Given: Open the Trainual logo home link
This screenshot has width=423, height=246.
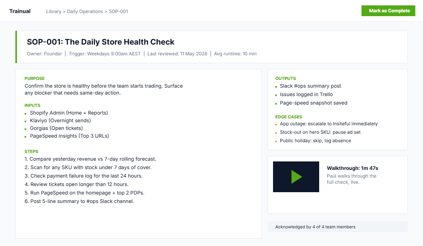Looking at the screenshot, I should pyautogui.click(x=20, y=11).
